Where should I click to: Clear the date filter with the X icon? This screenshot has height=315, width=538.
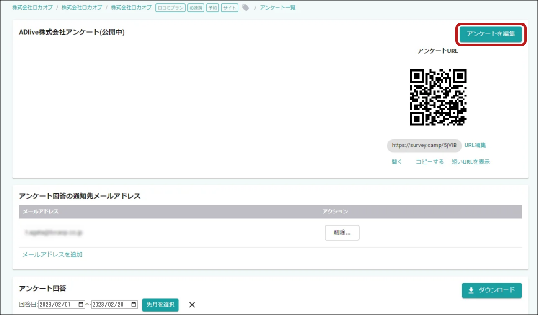coord(192,305)
